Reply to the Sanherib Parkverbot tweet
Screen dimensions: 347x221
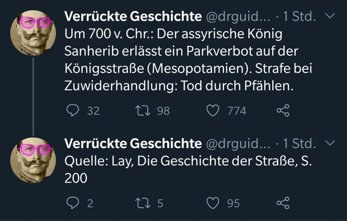72,111
